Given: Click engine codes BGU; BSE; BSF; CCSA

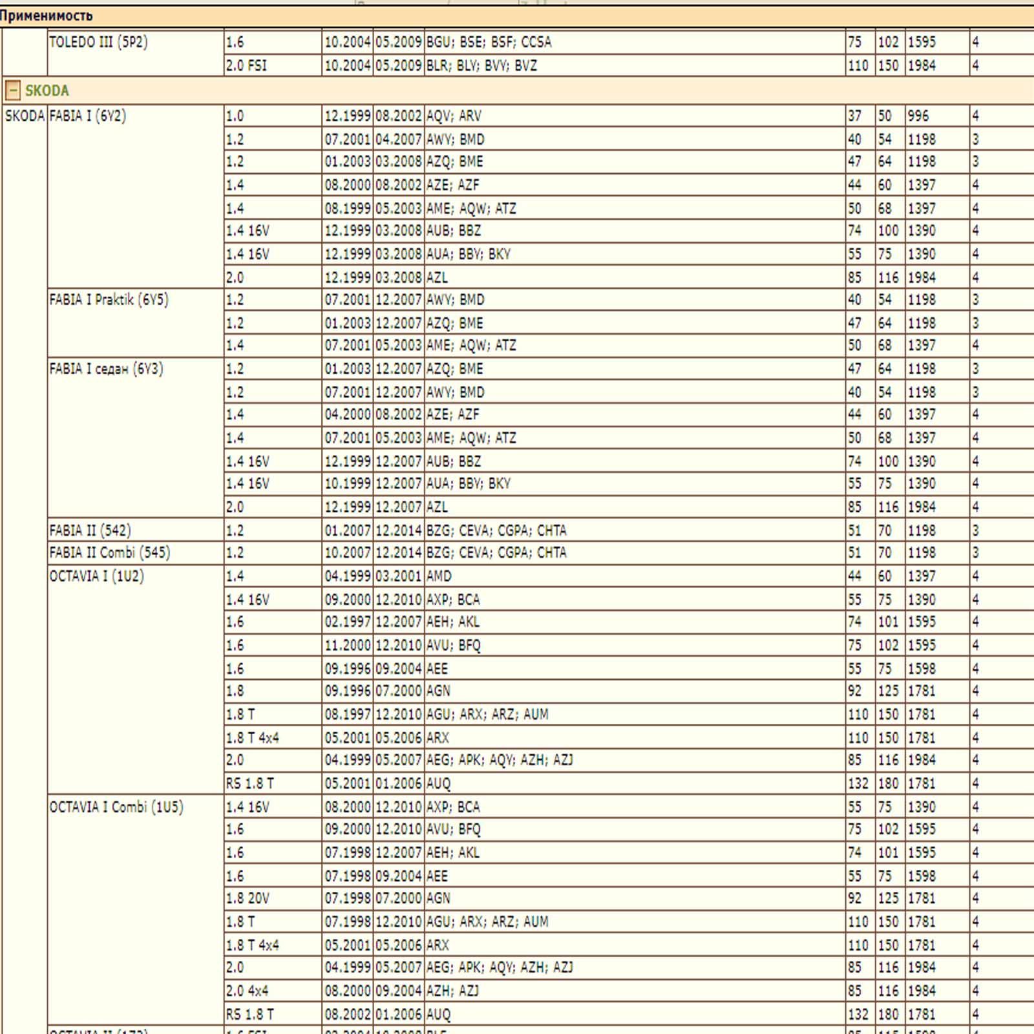Looking at the screenshot, I should [x=489, y=43].
